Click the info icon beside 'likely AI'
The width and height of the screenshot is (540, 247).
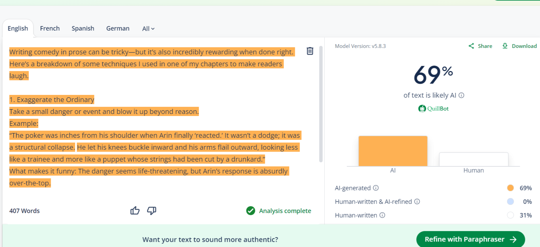[461, 95]
